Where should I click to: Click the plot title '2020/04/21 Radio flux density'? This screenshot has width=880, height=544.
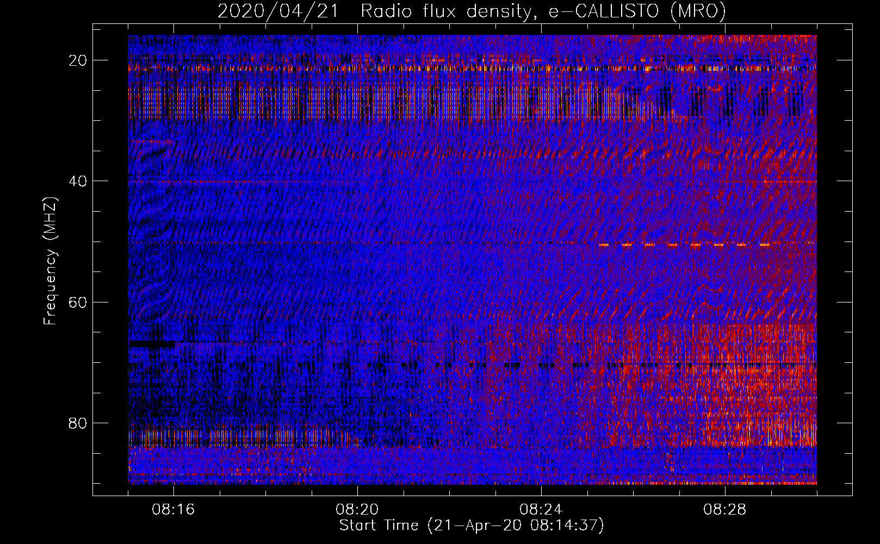click(x=472, y=11)
